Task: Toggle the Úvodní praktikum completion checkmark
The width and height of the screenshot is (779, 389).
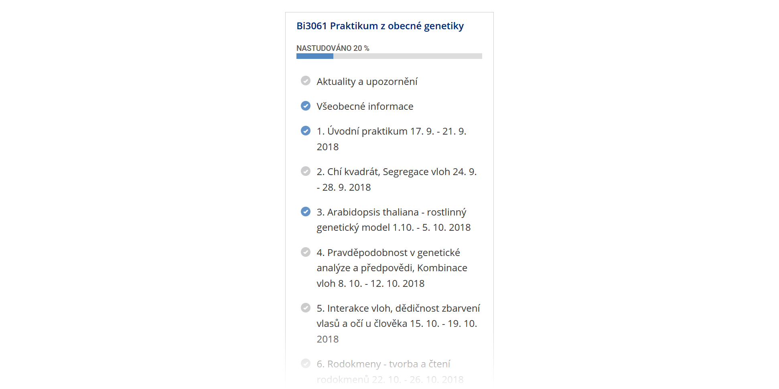Action: [x=305, y=131]
